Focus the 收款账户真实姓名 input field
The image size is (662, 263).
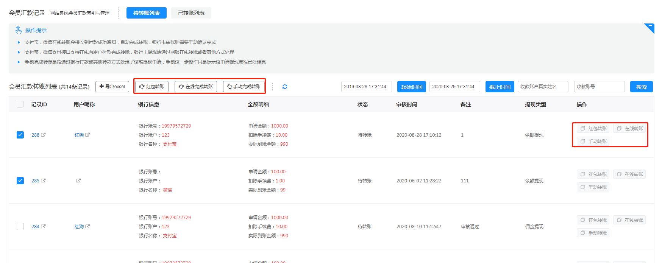[x=543, y=87]
